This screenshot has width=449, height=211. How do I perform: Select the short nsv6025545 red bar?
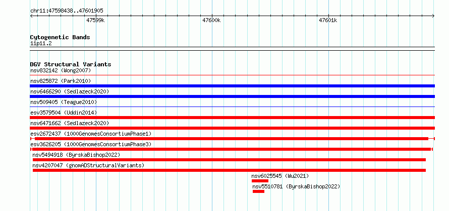click(x=260, y=181)
